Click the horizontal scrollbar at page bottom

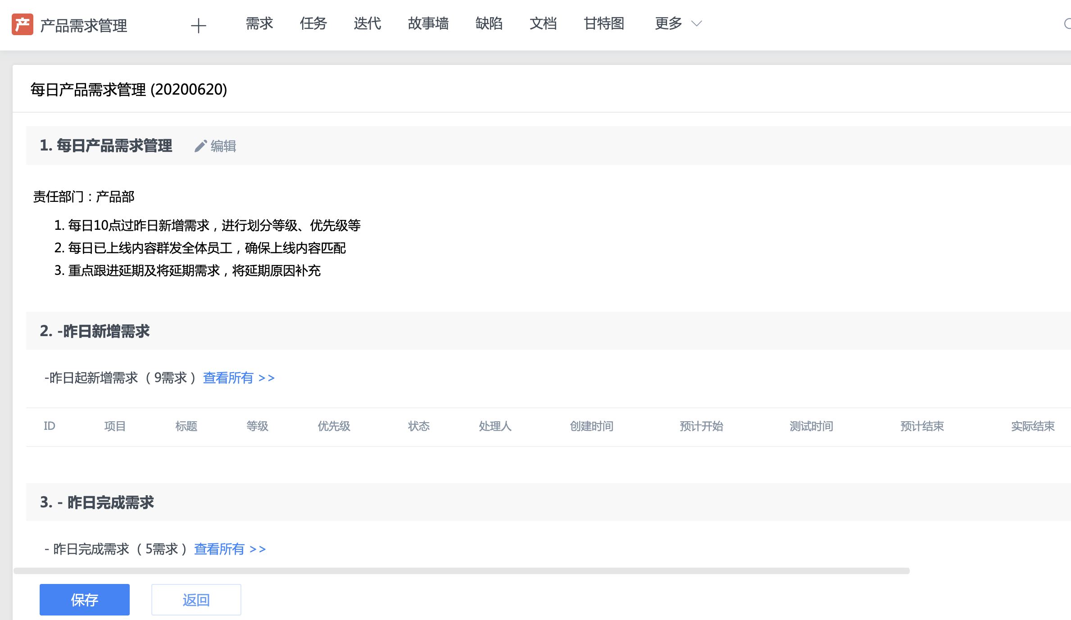(531, 571)
